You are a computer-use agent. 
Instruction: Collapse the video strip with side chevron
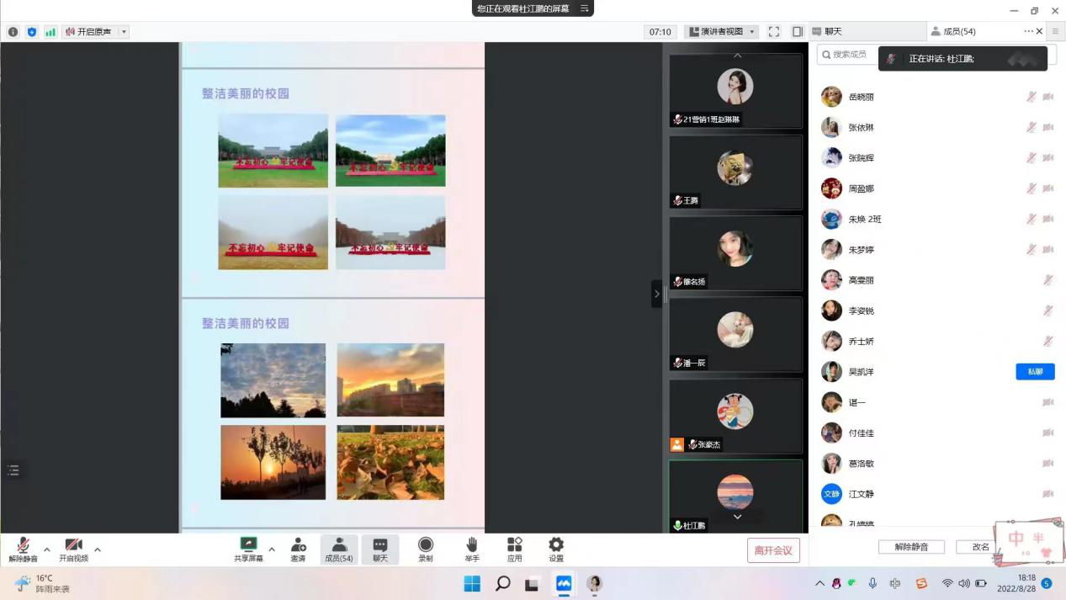[657, 294]
